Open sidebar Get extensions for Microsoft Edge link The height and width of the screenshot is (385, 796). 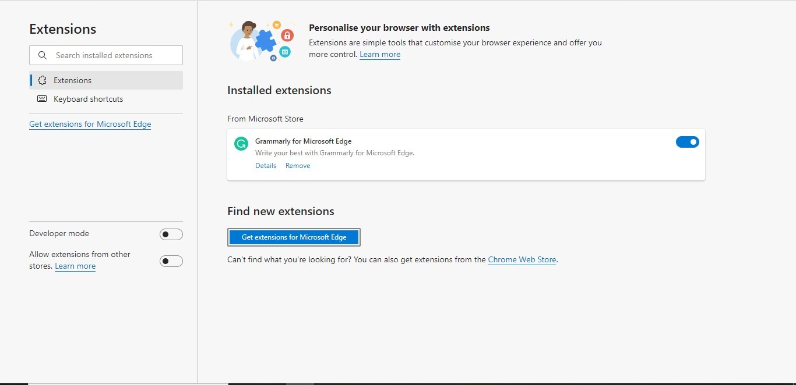(x=90, y=124)
